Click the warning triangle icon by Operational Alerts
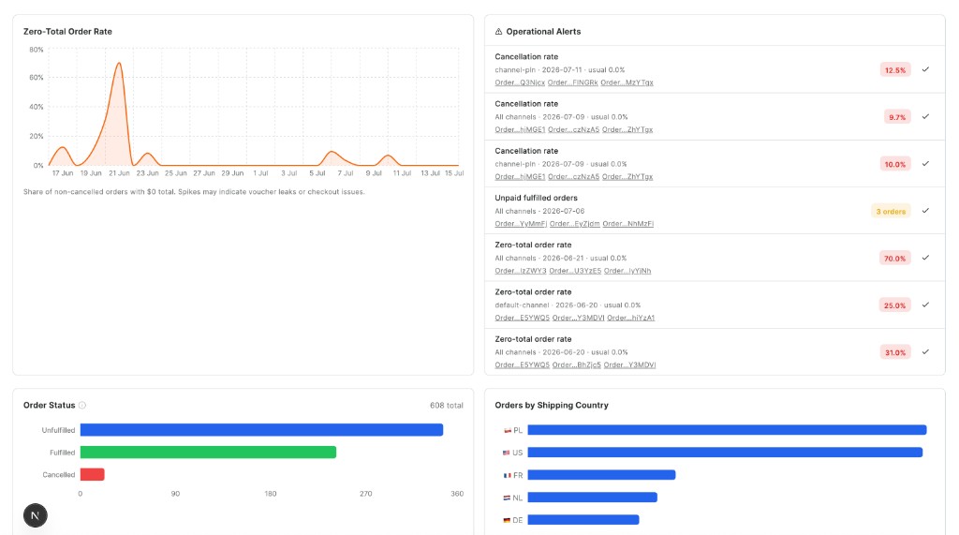This screenshot has height=535, width=959. click(498, 31)
